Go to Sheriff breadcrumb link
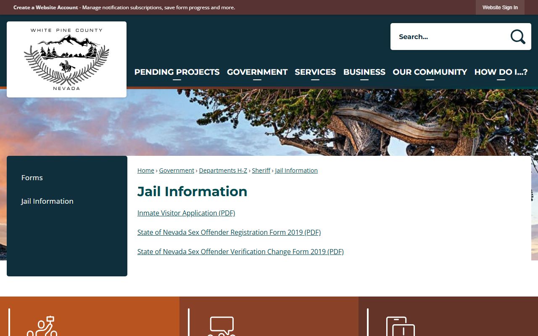 coord(261,171)
